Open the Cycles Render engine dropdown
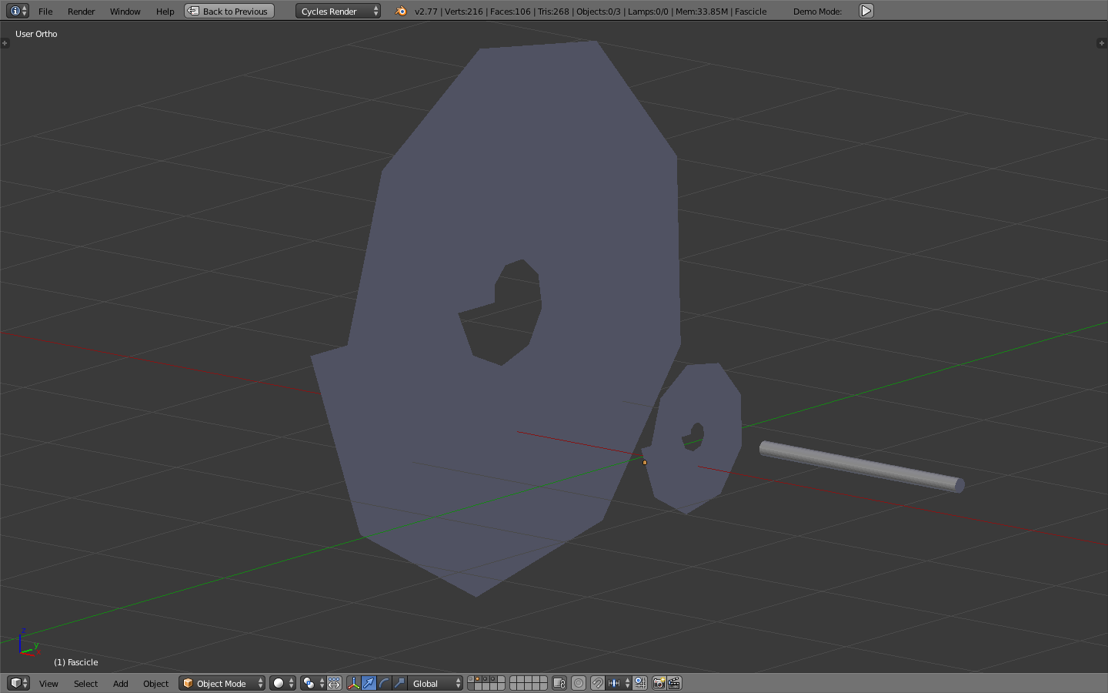Image resolution: width=1108 pixels, height=693 pixels. point(338,11)
